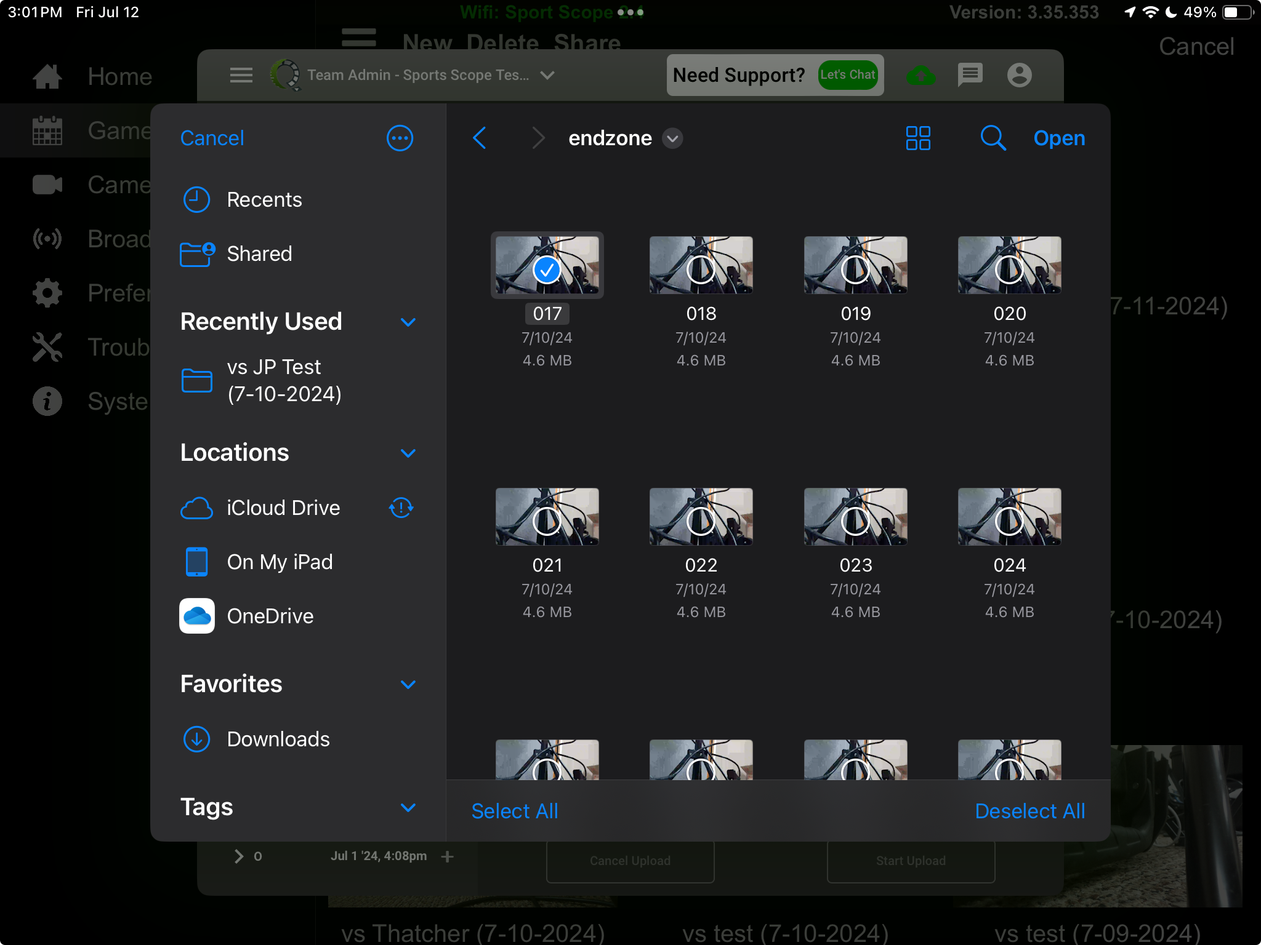Viewport: 1261px width, 945px height.
Task: Switch to grid view layout icon
Action: (x=918, y=138)
